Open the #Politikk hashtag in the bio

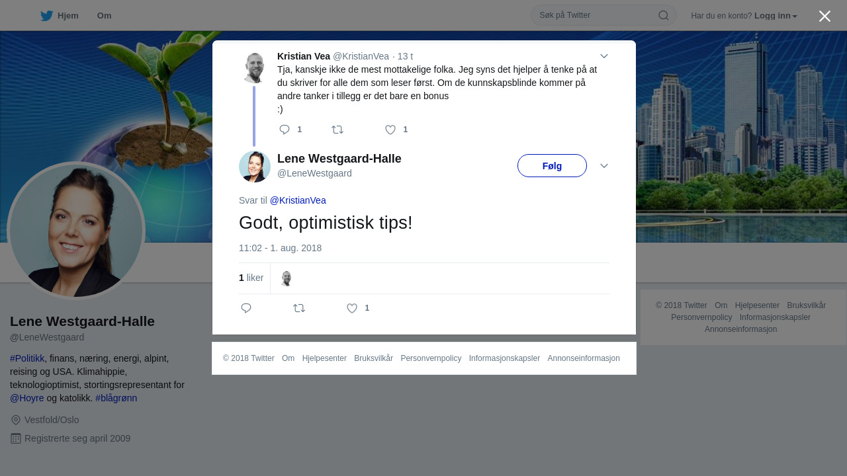(27, 358)
